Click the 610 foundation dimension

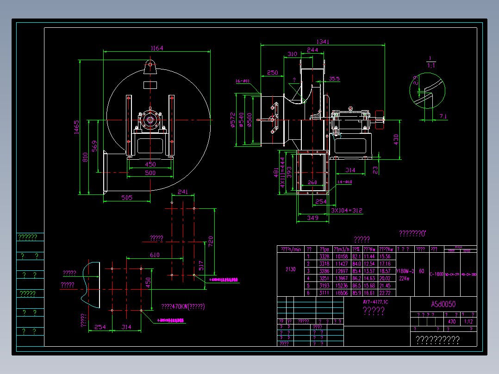tap(155, 255)
